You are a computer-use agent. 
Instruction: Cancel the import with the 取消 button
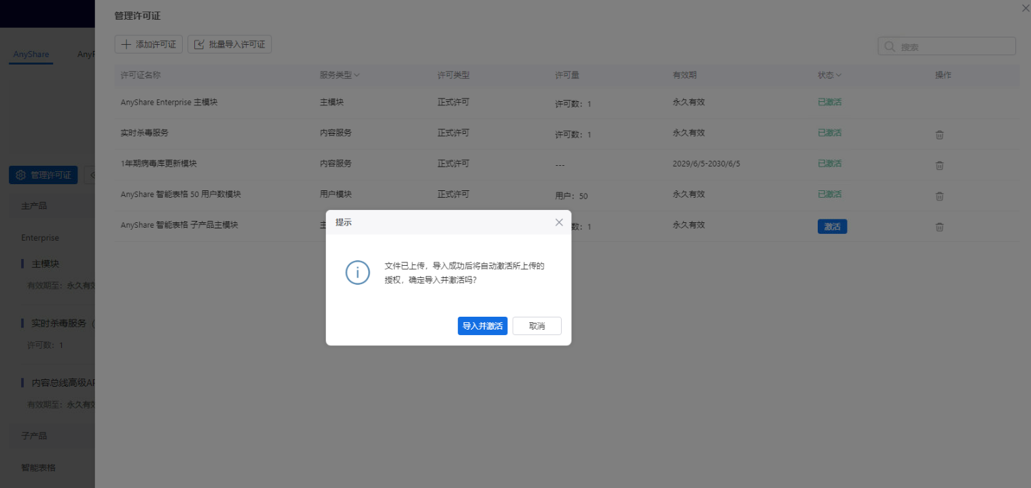point(537,326)
